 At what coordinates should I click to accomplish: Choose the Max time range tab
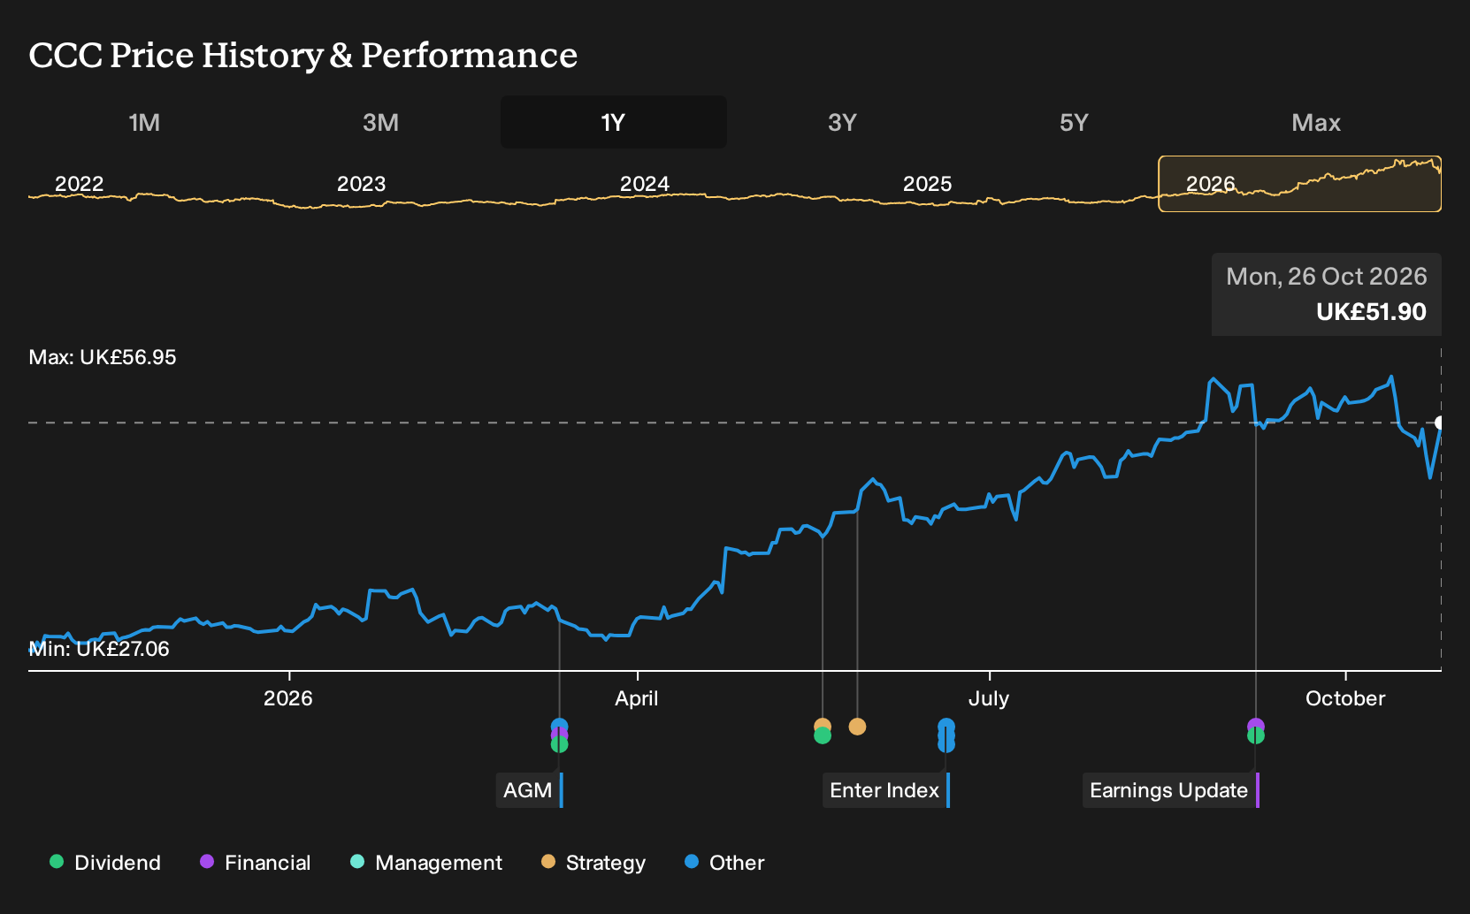click(1316, 122)
